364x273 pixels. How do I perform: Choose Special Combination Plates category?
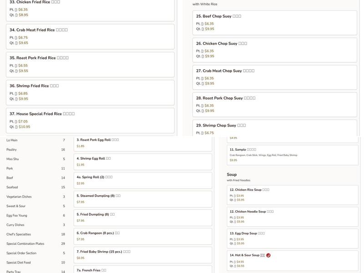[x=25, y=244]
